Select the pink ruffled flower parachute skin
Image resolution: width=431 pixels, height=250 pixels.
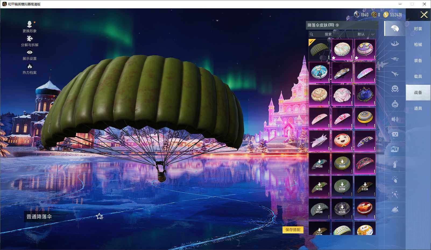coord(342,95)
